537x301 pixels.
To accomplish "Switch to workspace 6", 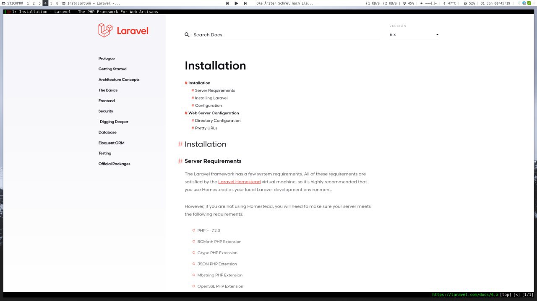I will click(57, 3).
